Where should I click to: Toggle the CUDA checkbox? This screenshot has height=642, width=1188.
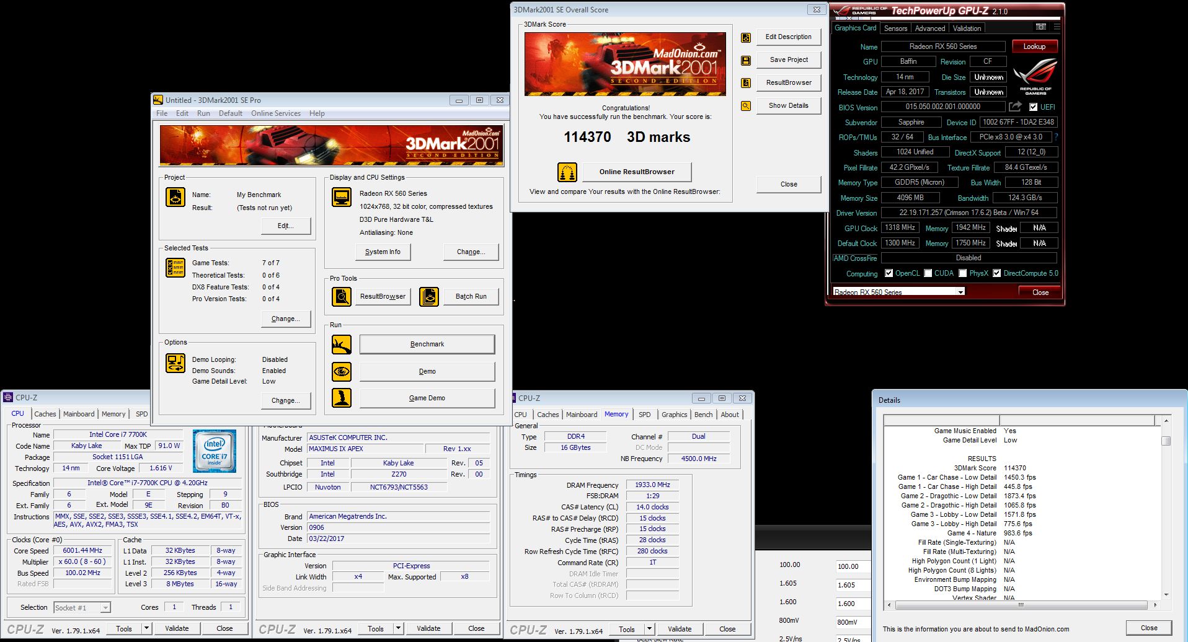click(928, 273)
